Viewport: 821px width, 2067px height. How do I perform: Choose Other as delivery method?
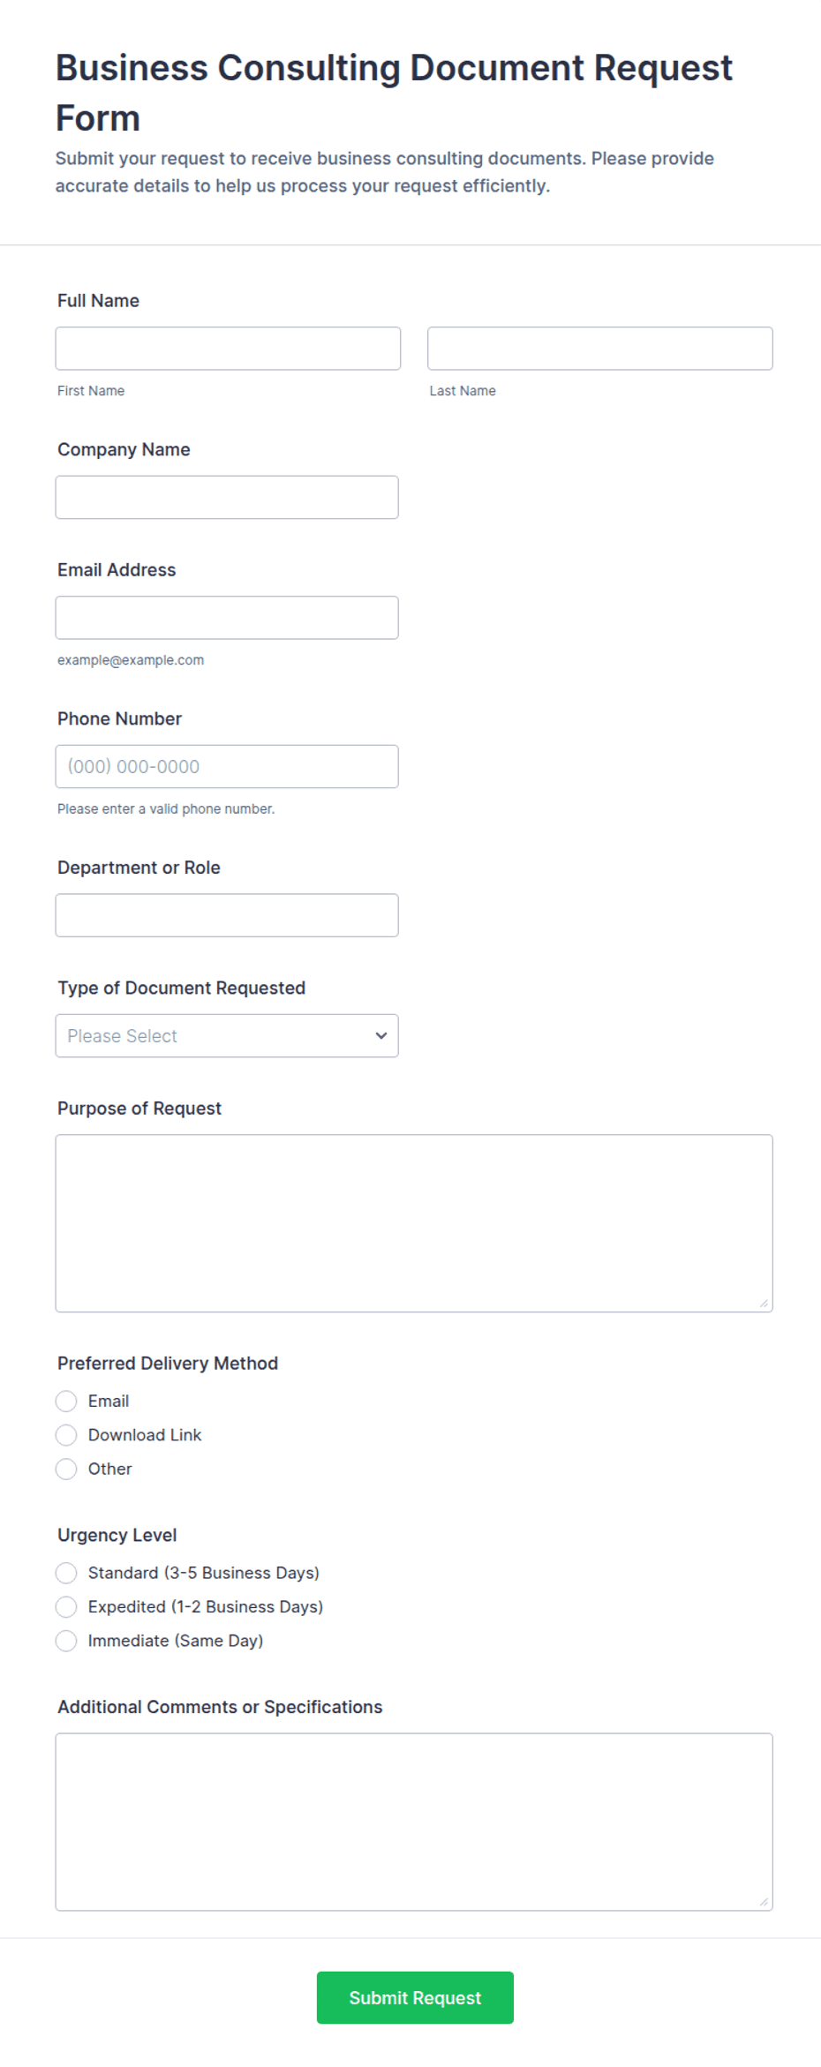[66, 1469]
